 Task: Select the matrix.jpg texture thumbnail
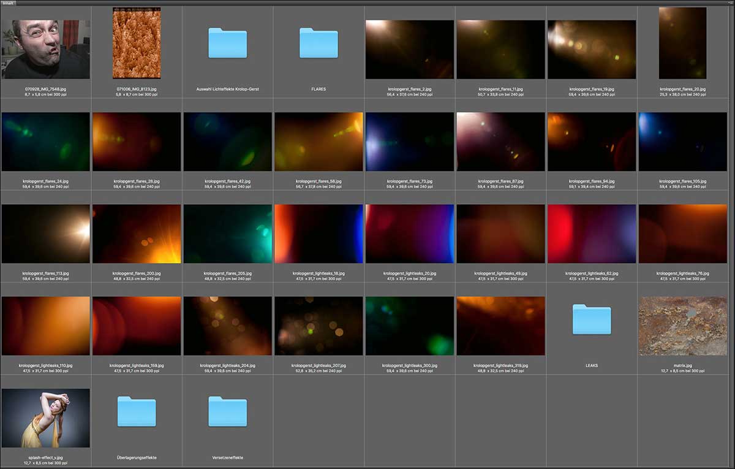pos(682,326)
